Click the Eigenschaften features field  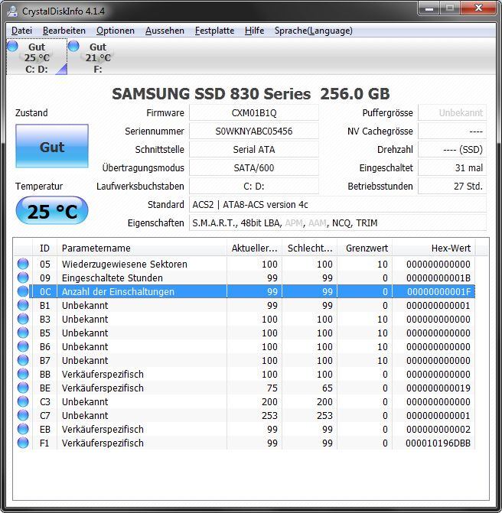point(337,222)
